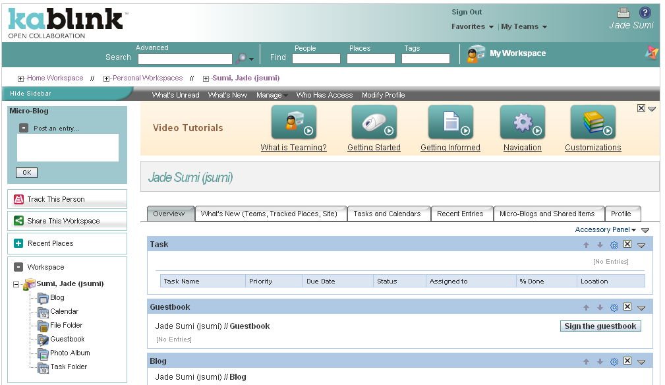This screenshot has height=385, width=665.
Task: Open the gear settings icon on the Task panel
Action: point(614,244)
